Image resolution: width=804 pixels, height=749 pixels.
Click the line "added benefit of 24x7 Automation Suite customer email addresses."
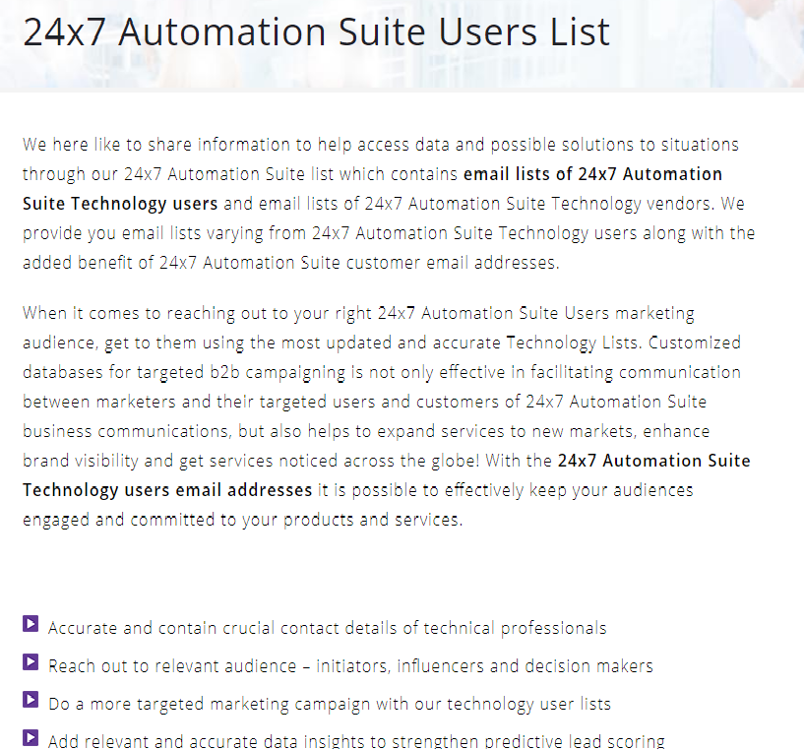(290, 263)
